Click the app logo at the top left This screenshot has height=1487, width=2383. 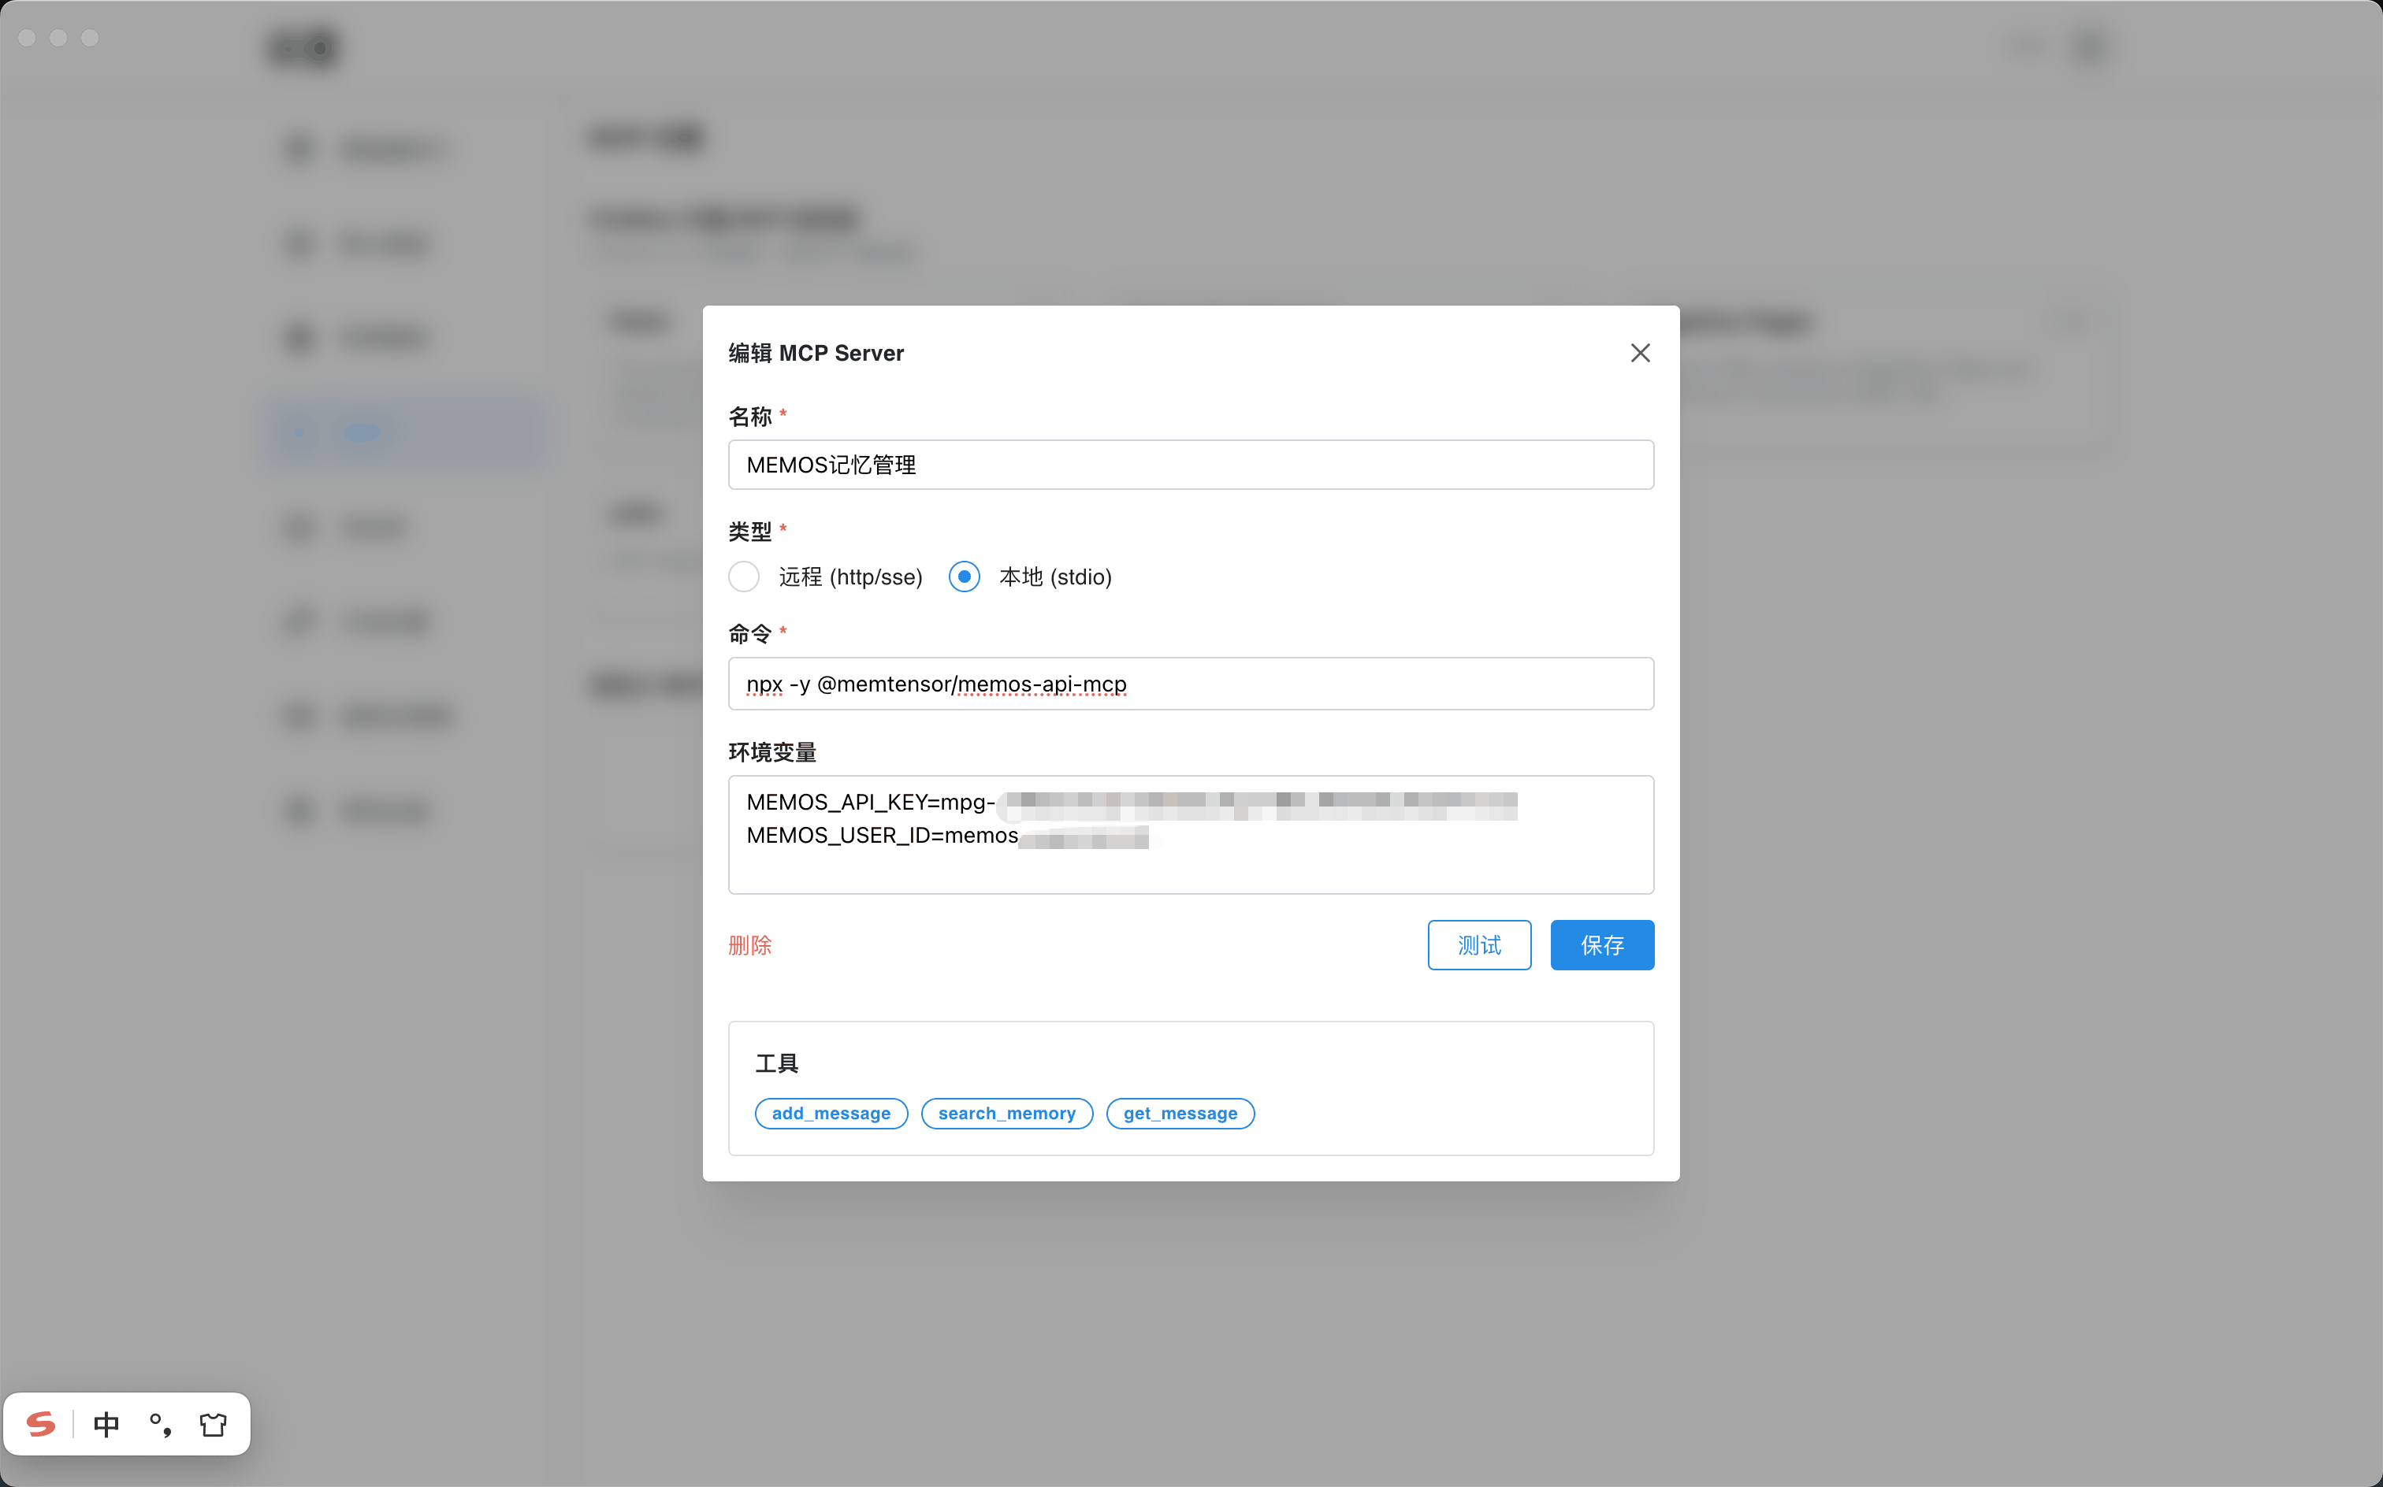(302, 47)
